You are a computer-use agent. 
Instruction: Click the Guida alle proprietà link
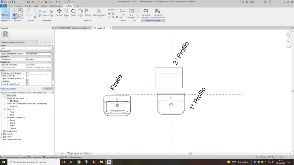8,88
